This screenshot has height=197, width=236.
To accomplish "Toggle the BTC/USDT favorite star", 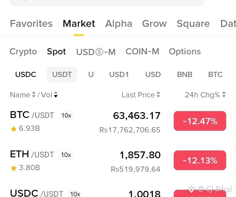I will click(13, 129).
